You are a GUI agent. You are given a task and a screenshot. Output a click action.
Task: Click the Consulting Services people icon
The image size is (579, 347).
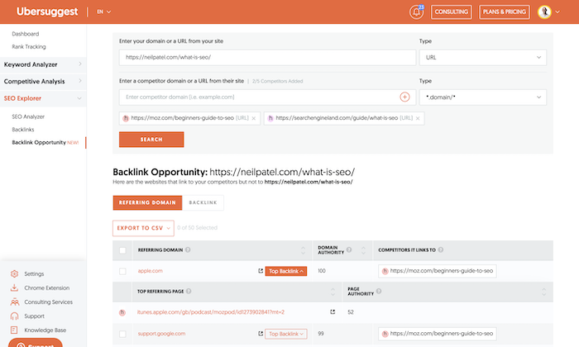tap(14, 302)
